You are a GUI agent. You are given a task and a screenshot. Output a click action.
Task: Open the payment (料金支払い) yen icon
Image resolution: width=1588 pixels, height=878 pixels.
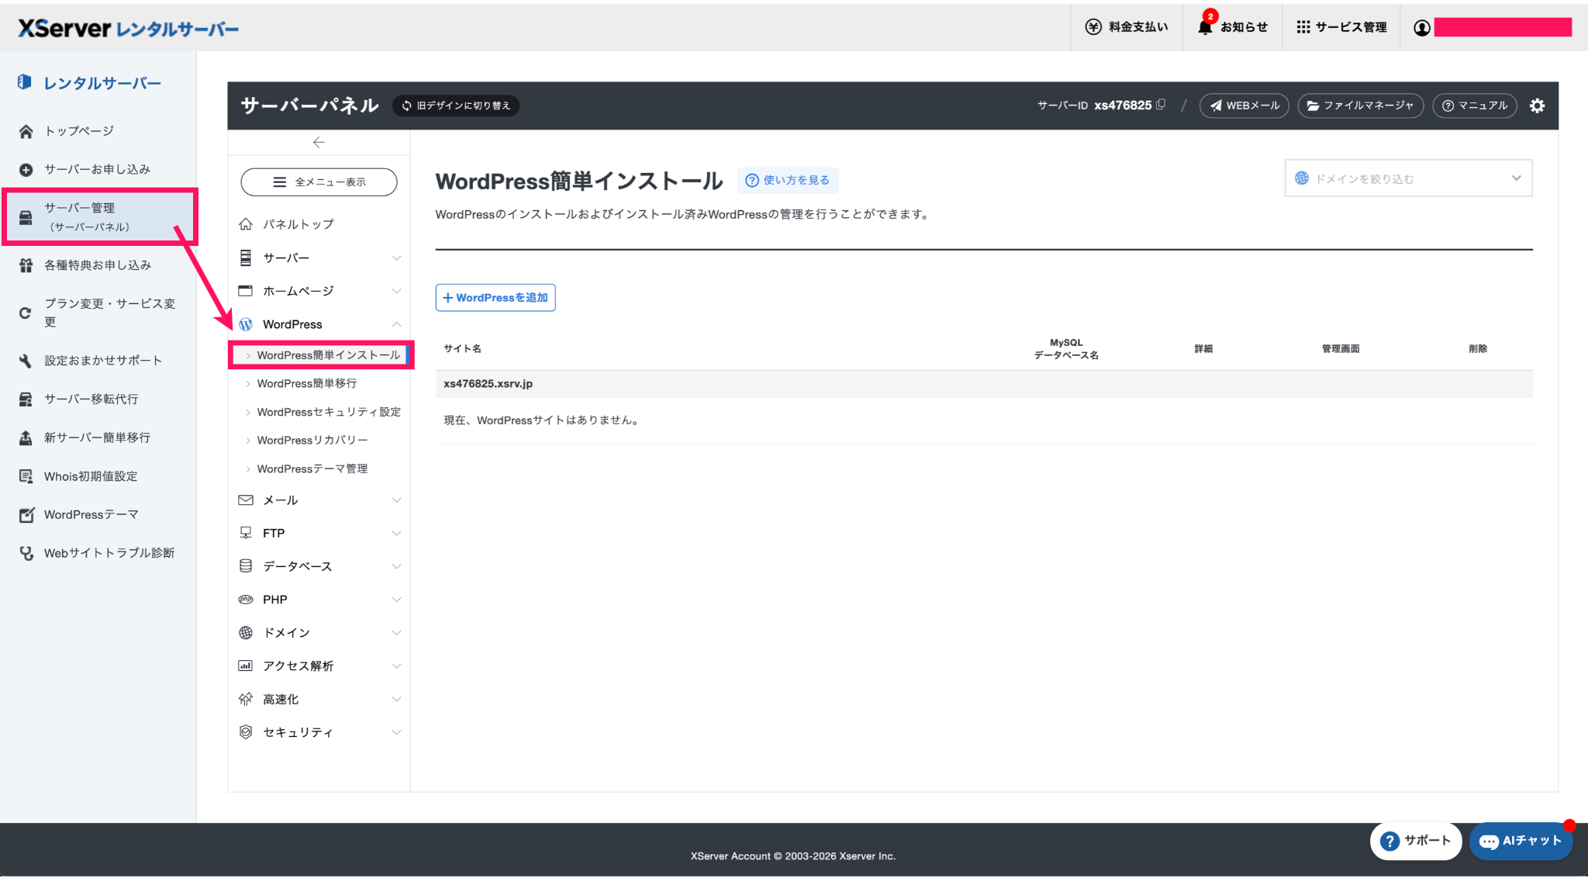point(1093,27)
